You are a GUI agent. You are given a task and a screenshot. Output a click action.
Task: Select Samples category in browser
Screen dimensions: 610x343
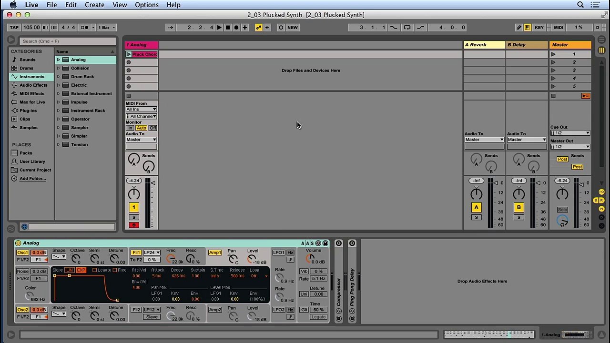28,128
